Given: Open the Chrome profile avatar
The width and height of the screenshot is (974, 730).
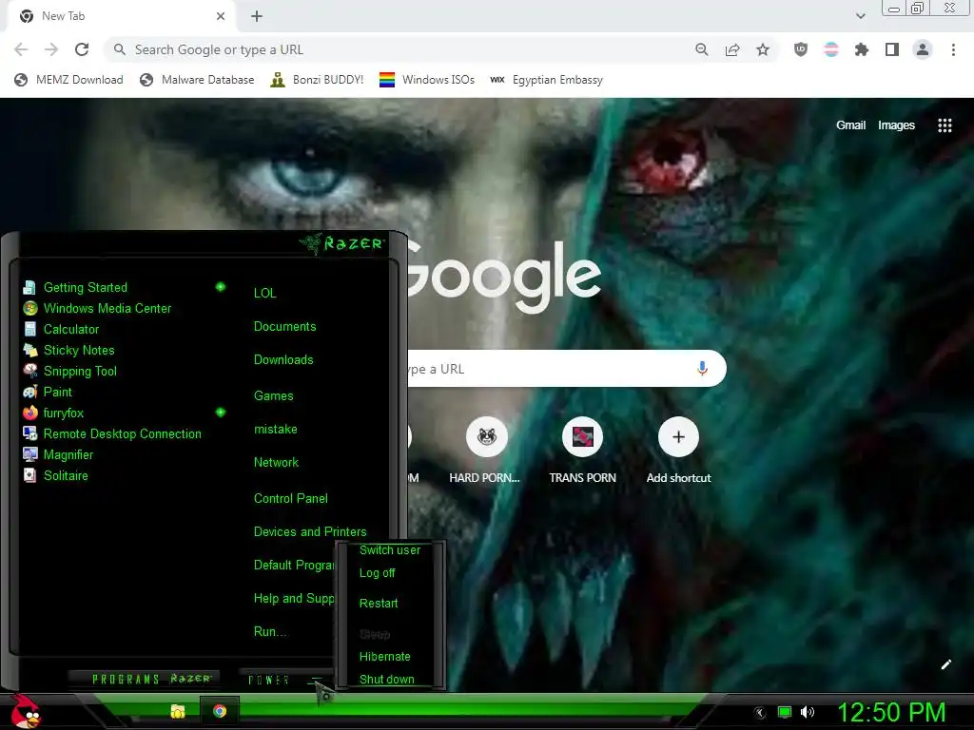Looking at the screenshot, I should click(923, 49).
